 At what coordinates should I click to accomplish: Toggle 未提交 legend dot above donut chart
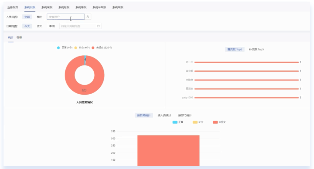pyautogui.click(x=93, y=48)
